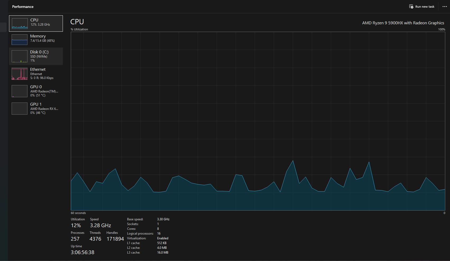Screen dimensions: 450x261
Task: Click the 7.4/15.4 GB (48%) memory text
Action: (x=43, y=41)
